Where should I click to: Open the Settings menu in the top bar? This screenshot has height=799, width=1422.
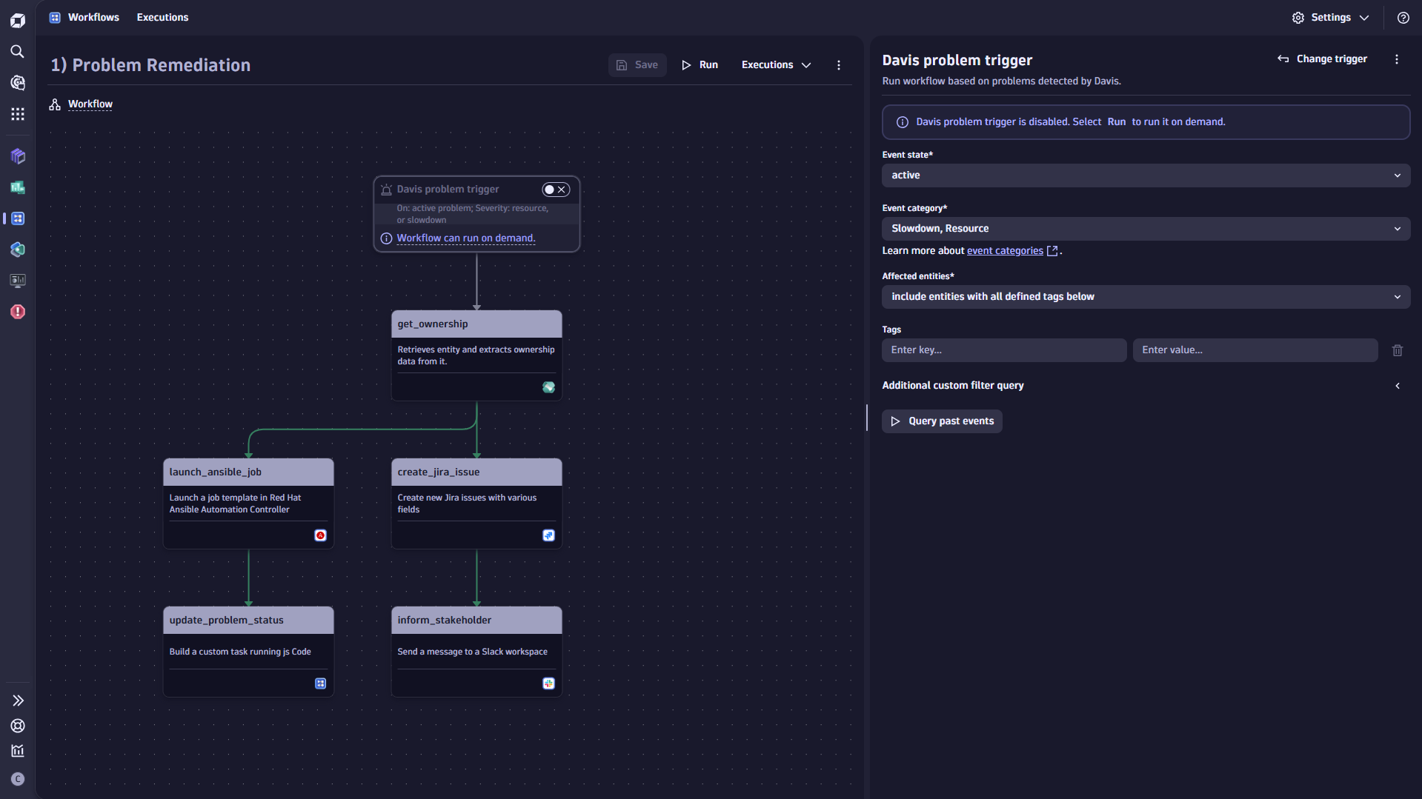coord(1330,17)
